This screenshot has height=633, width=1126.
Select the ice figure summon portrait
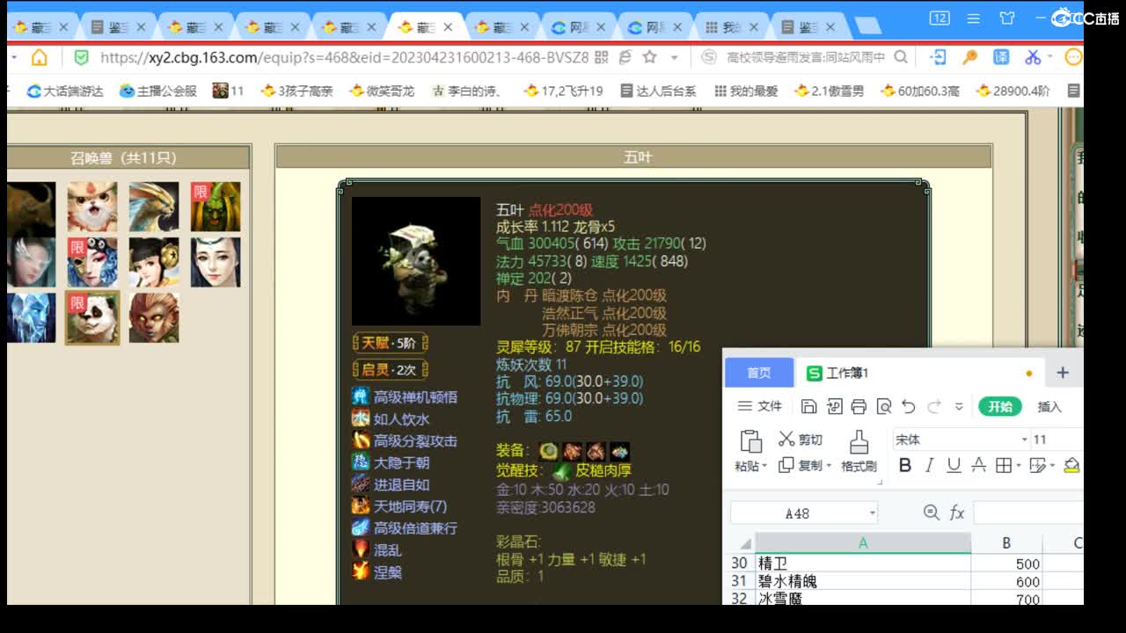coord(31,317)
